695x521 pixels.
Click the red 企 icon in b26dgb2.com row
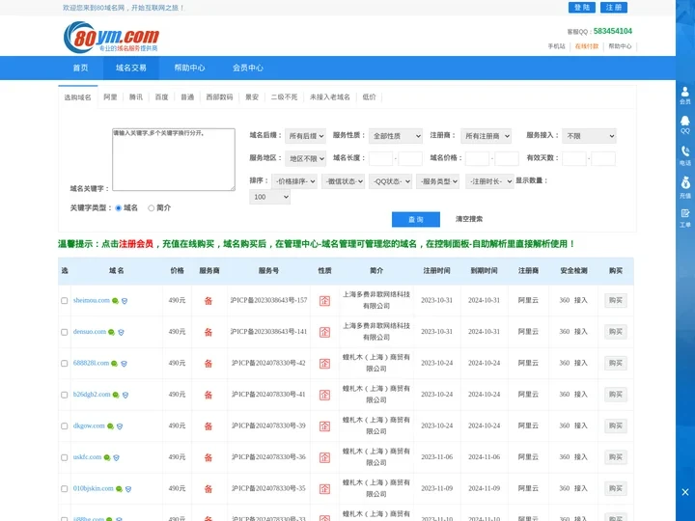point(324,395)
